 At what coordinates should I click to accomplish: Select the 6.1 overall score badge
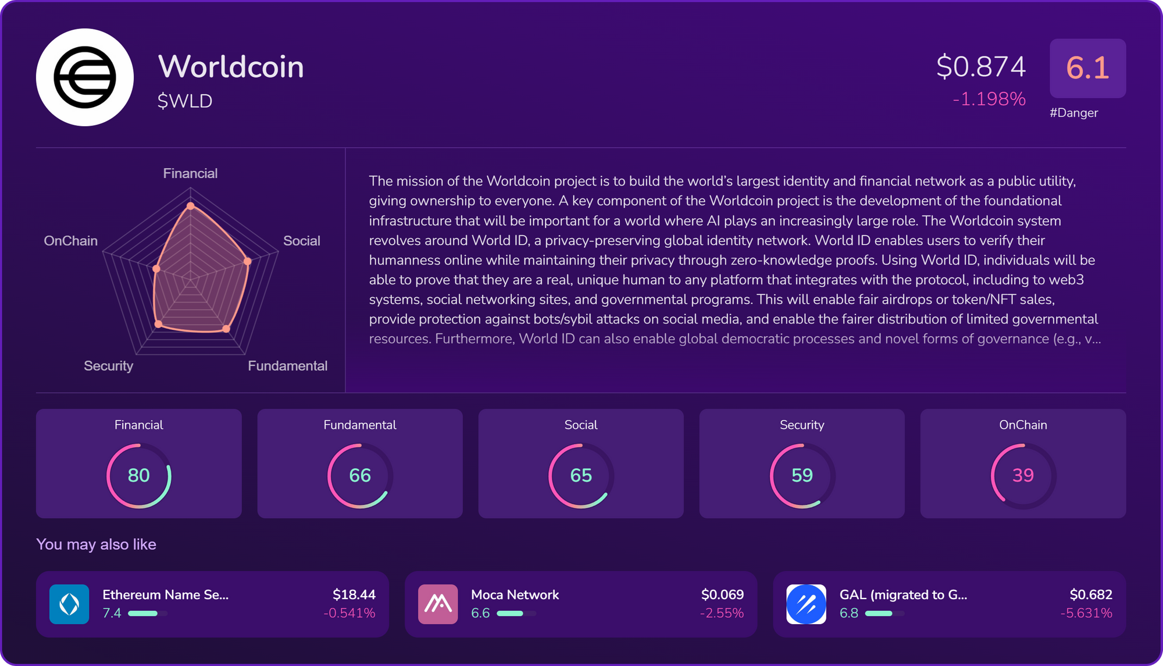tap(1087, 68)
